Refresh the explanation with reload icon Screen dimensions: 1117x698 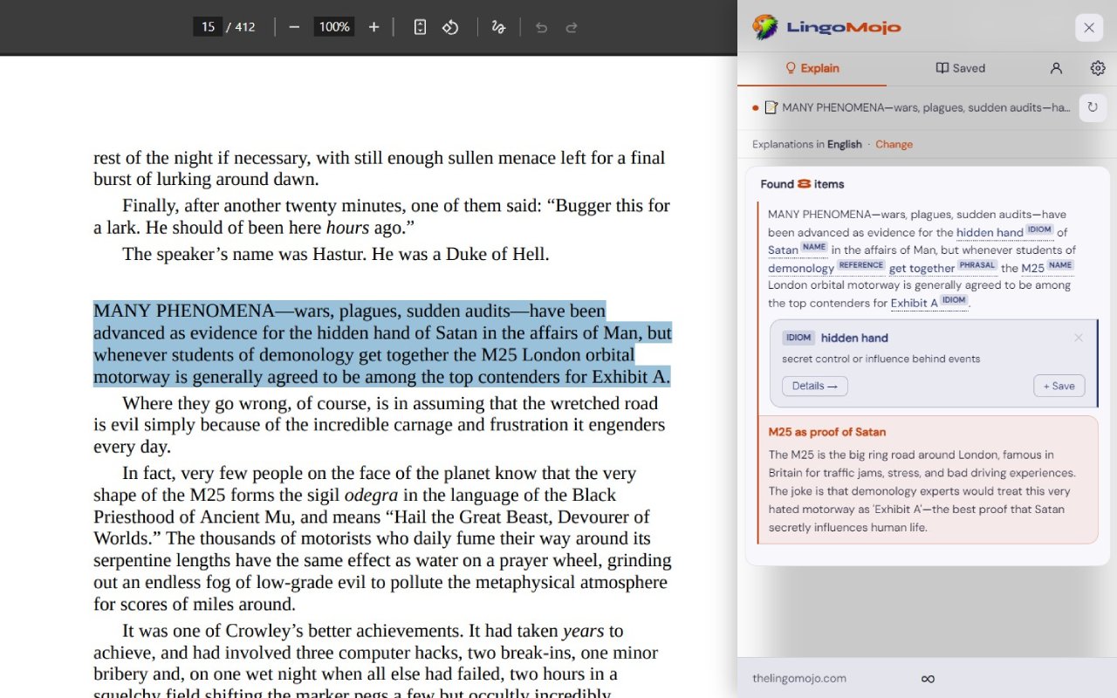tap(1092, 107)
